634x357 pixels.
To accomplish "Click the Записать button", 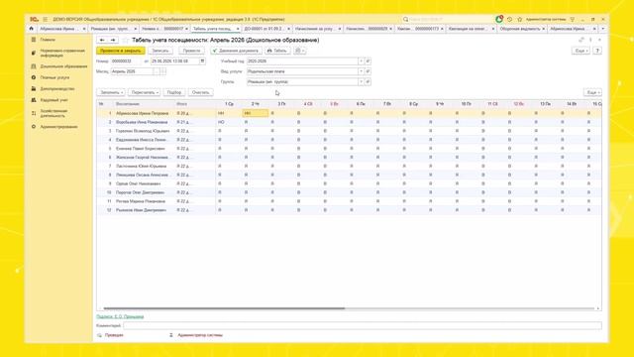I will pyautogui.click(x=160, y=51).
